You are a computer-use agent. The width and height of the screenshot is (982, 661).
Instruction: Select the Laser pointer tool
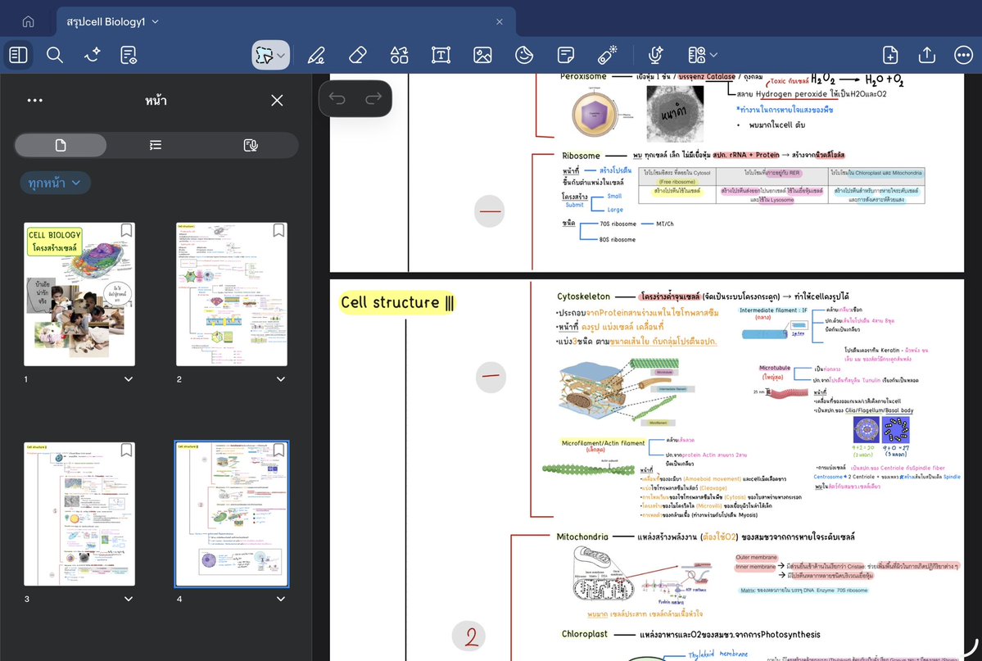(608, 55)
